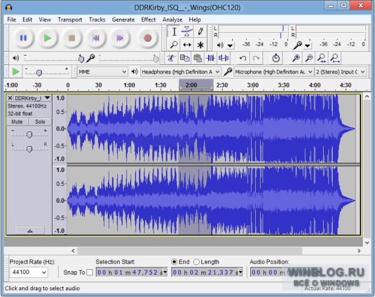Start playback with the green Play button
Screen dimensions: 375x297
tap(47, 37)
